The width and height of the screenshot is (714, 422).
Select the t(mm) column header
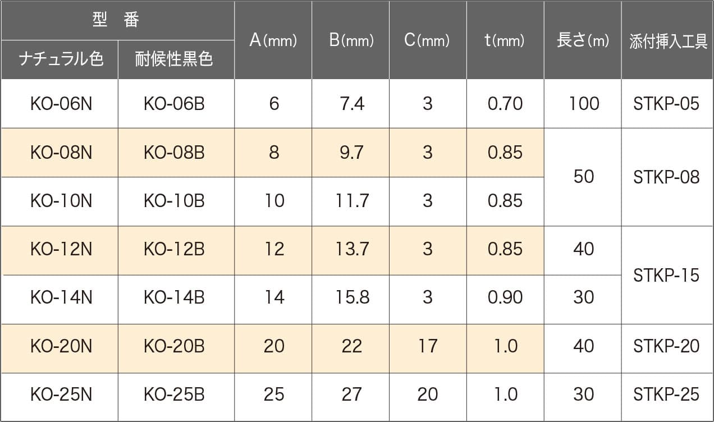coord(505,40)
